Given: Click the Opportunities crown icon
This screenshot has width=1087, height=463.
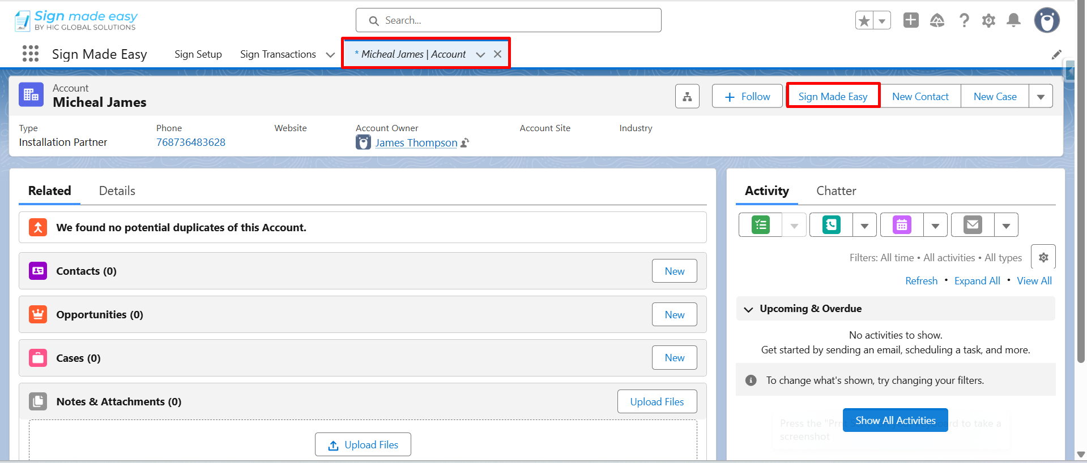Looking at the screenshot, I should click(x=38, y=314).
